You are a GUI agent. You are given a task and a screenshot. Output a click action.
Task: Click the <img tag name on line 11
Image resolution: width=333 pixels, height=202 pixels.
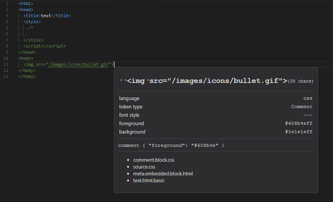coord(29,64)
